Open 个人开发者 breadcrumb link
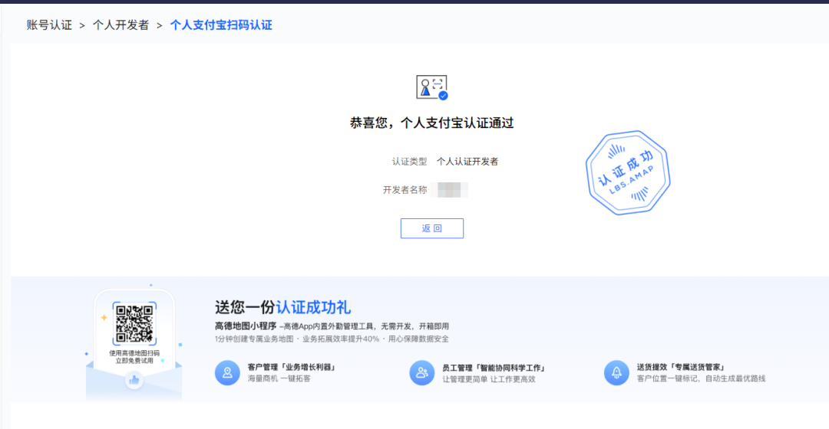 [x=121, y=25]
